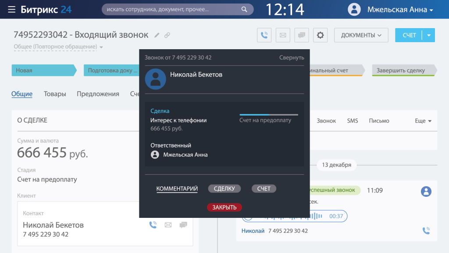The width and height of the screenshot is (449, 253).
Task: Open the hamburger main menu
Action: pyautogui.click(x=11, y=9)
